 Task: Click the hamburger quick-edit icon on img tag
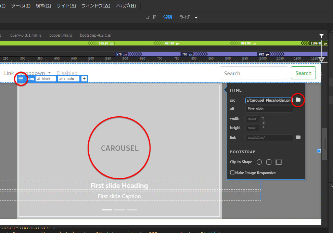tap(21, 79)
